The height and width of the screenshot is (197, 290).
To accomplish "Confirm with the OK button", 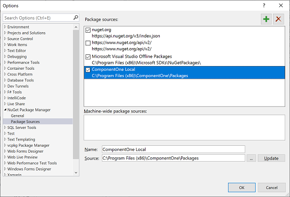I will click(x=242, y=187).
